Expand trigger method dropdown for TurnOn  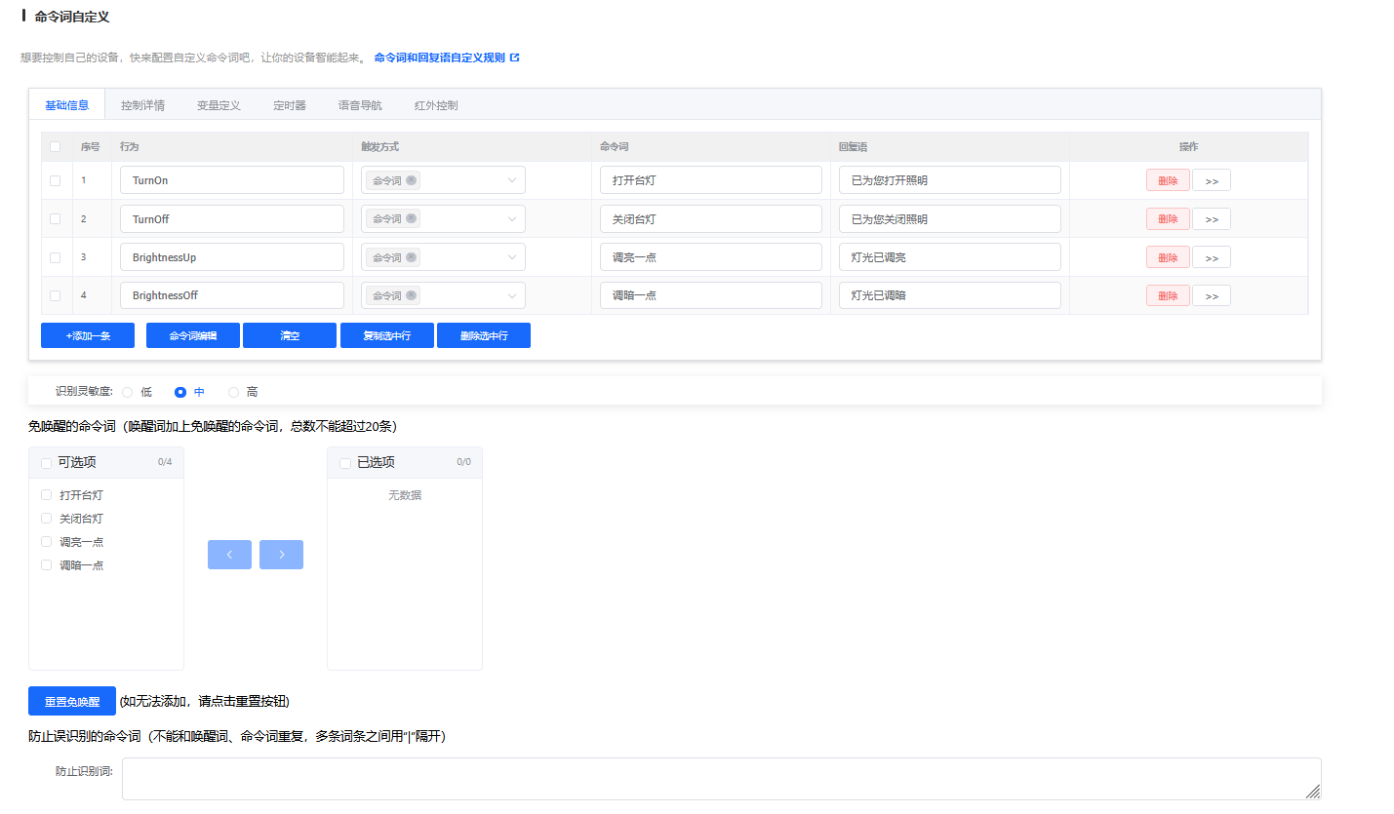512,180
